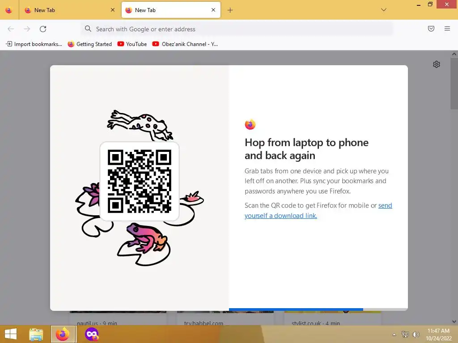Image resolution: width=458 pixels, height=343 pixels.
Task: Open stylist.co.uk story card
Action: 333,318
